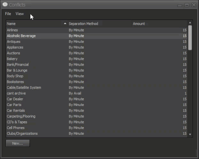
Task: Click the scrollbar down arrow
Action: point(190,134)
